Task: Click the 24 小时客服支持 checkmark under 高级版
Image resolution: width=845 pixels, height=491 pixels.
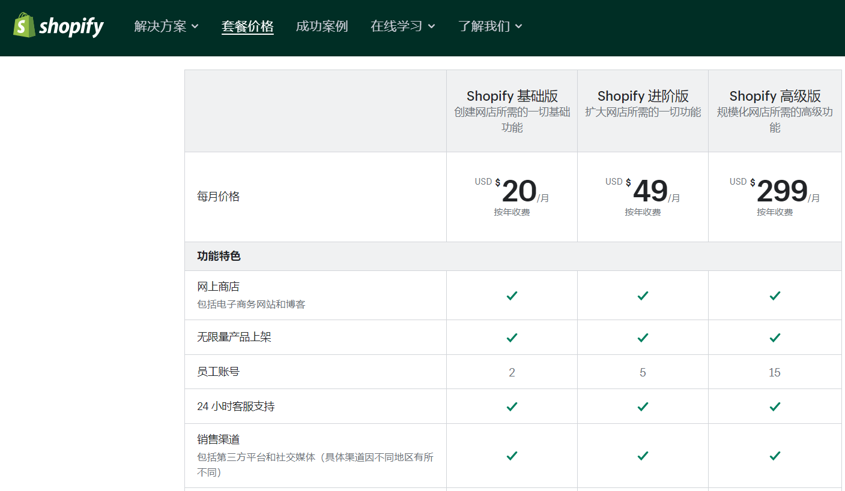Action: coord(774,406)
